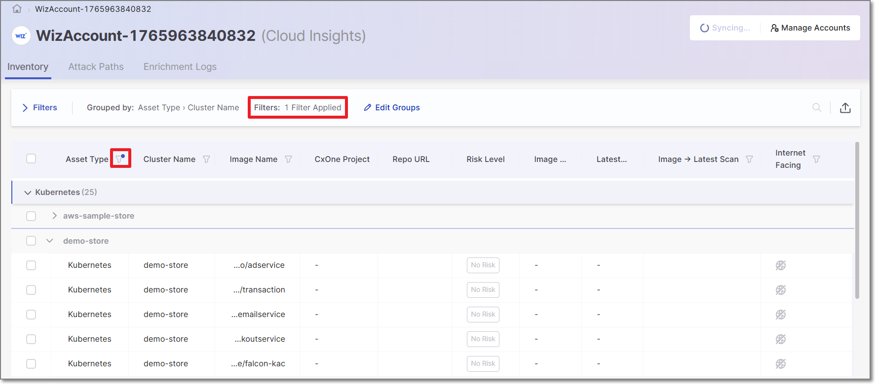Check the aws-sample-store group checkbox

(x=31, y=216)
